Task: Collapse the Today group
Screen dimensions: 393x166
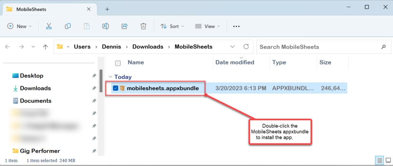Action: [x=110, y=77]
